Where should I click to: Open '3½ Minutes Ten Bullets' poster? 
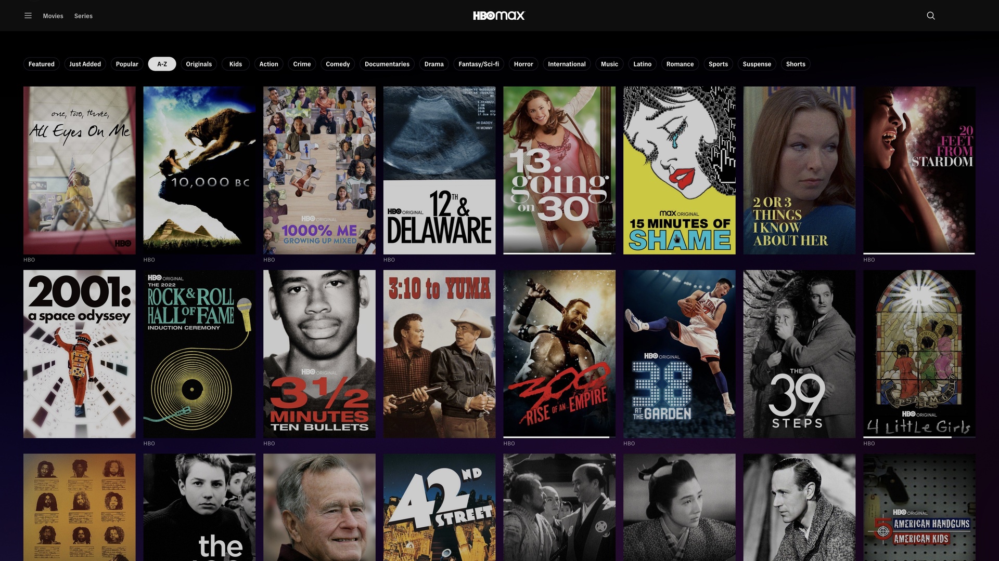[319, 354]
